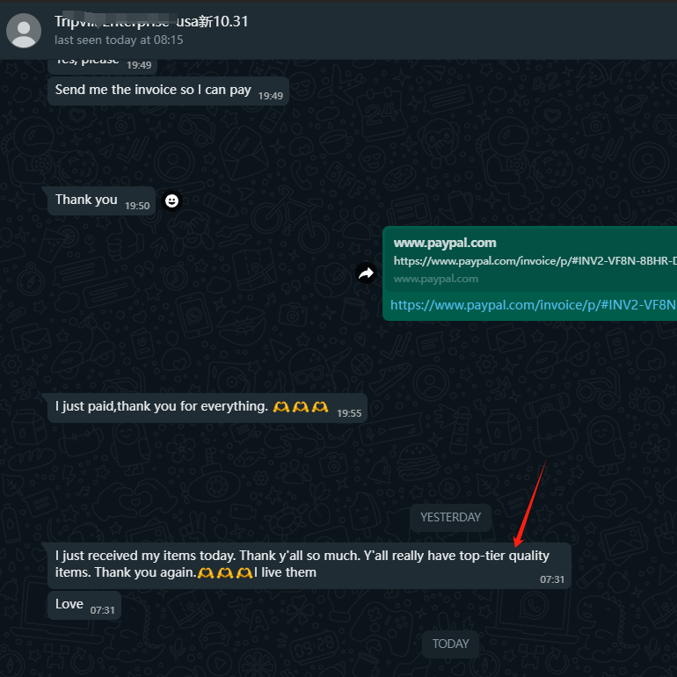Select the 'Send me the invoice' message
Viewport: 677px width, 677px height.
[x=169, y=91]
